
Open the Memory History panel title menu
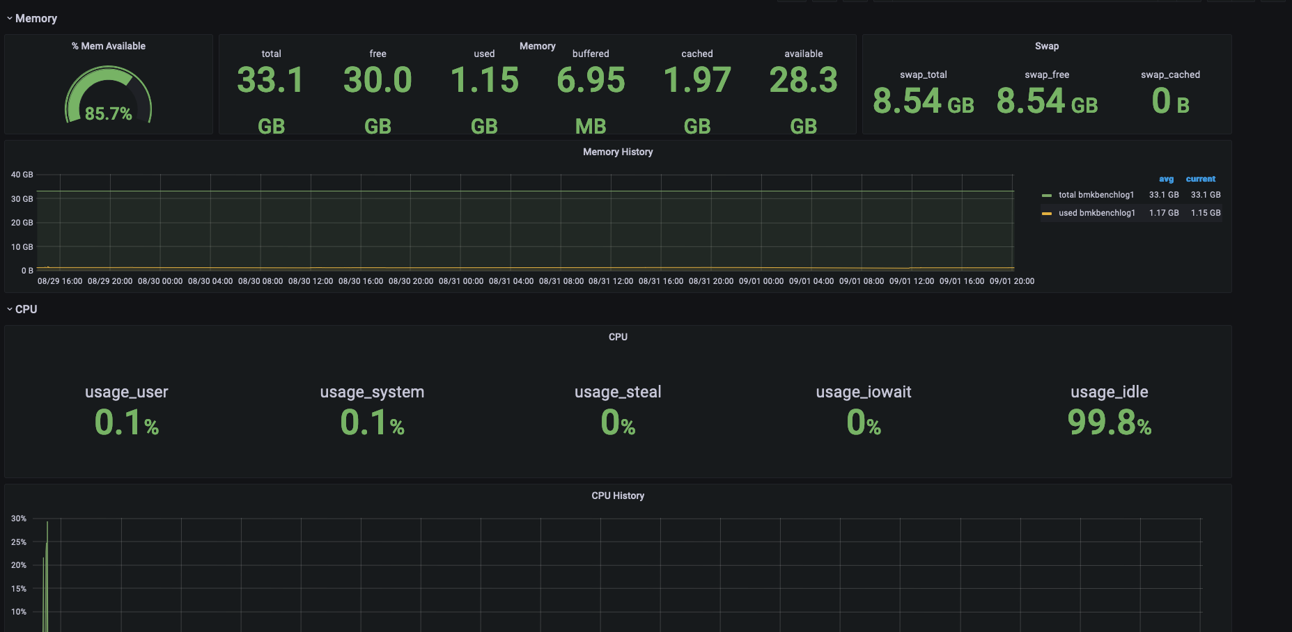[617, 152]
